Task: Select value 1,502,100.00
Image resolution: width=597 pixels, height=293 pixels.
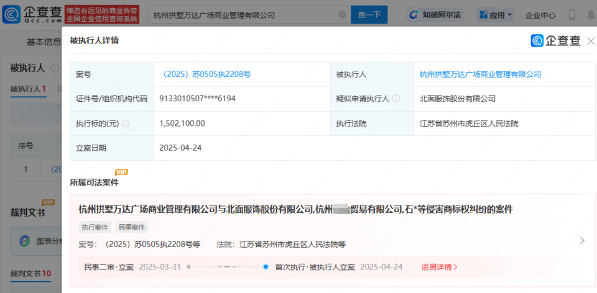Action: pyautogui.click(x=183, y=124)
